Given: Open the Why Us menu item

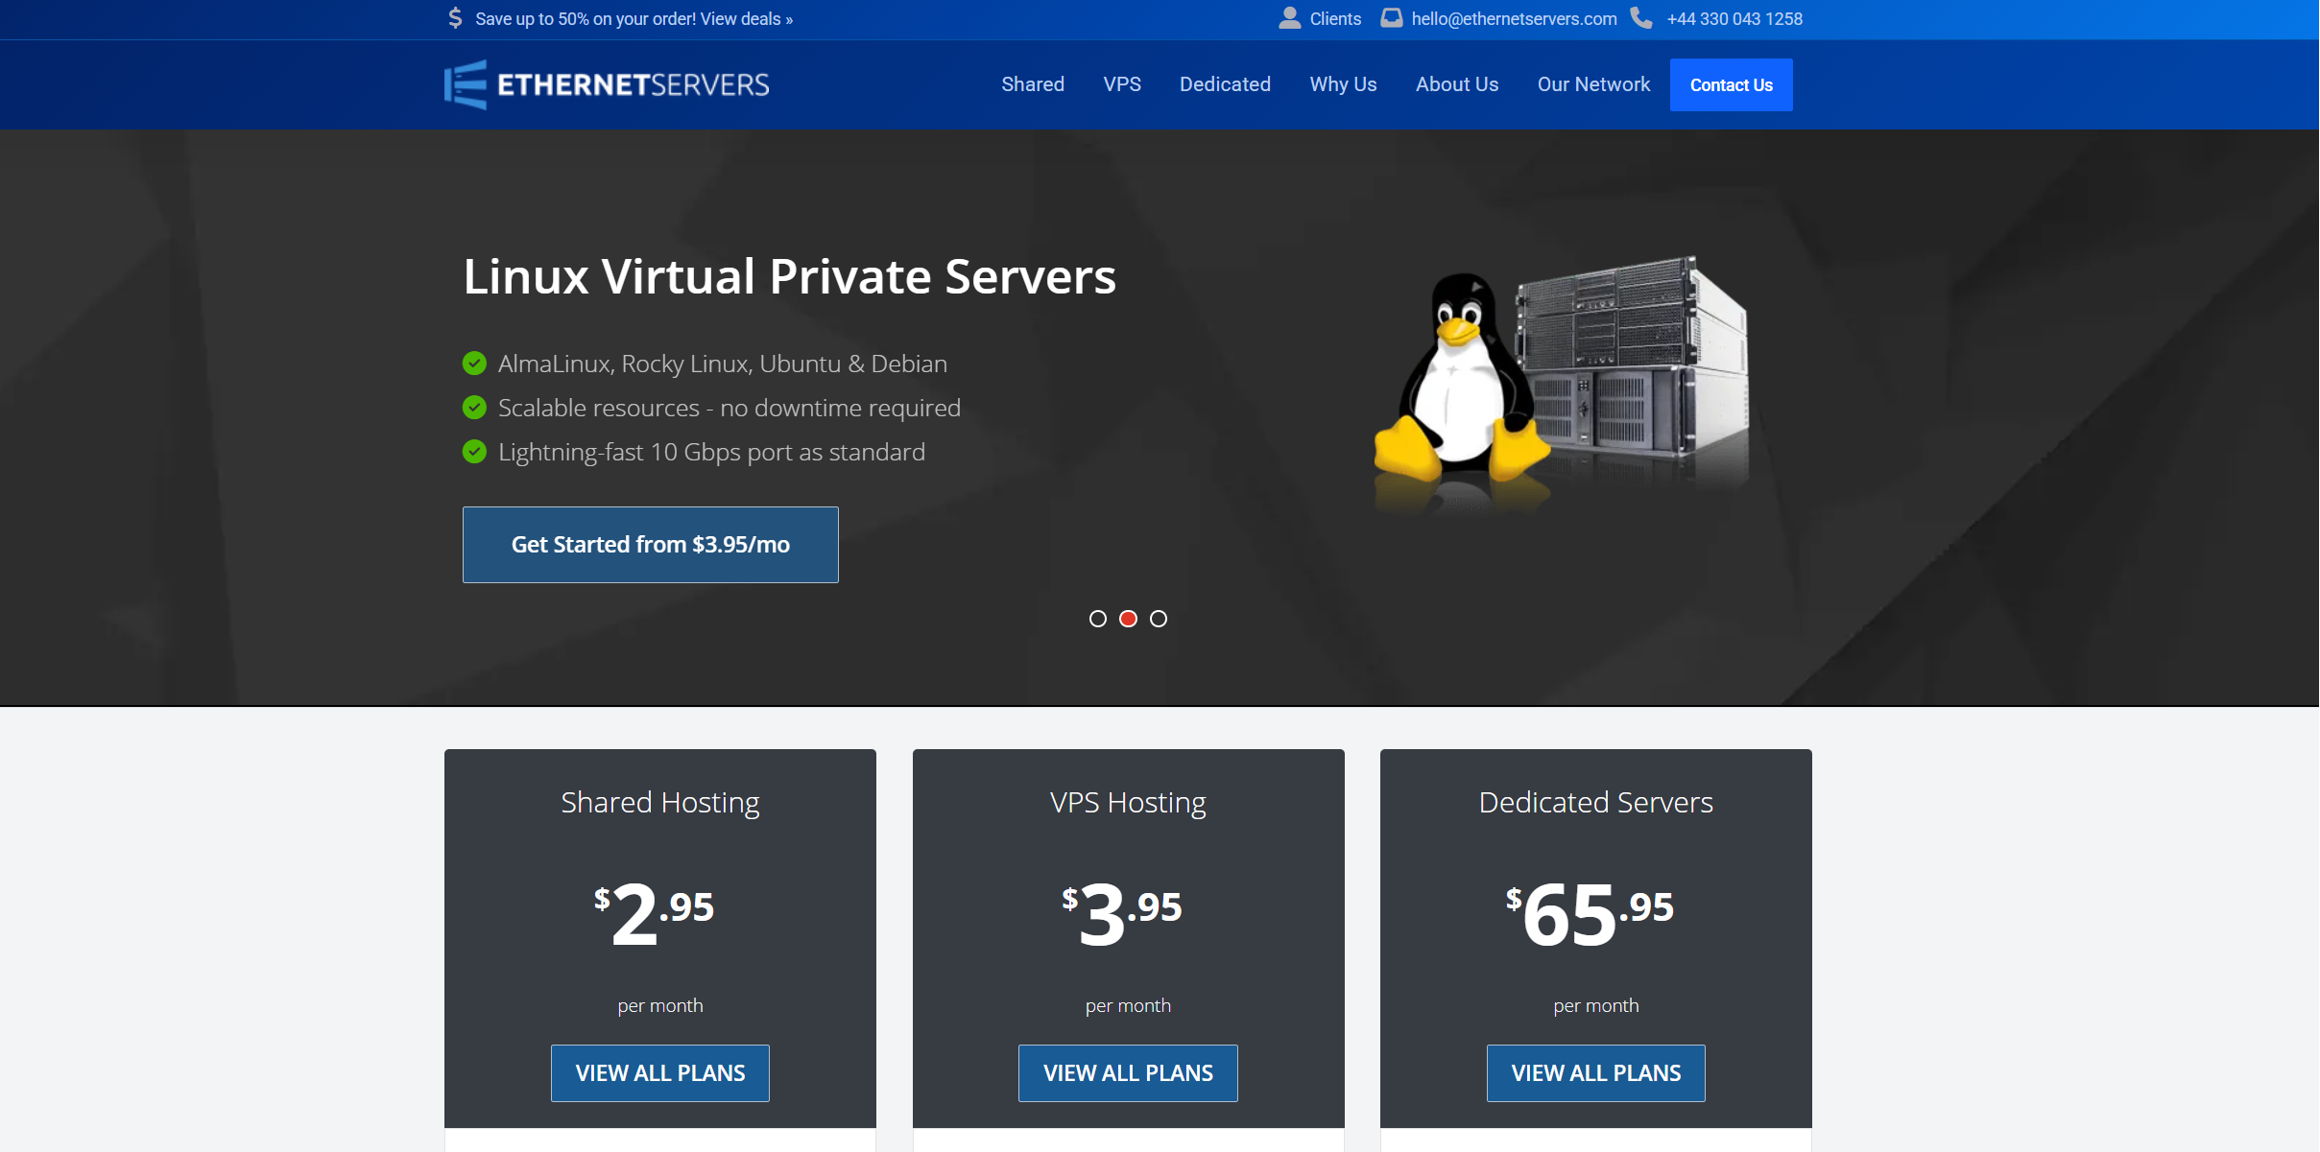Looking at the screenshot, I should point(1343,84).
